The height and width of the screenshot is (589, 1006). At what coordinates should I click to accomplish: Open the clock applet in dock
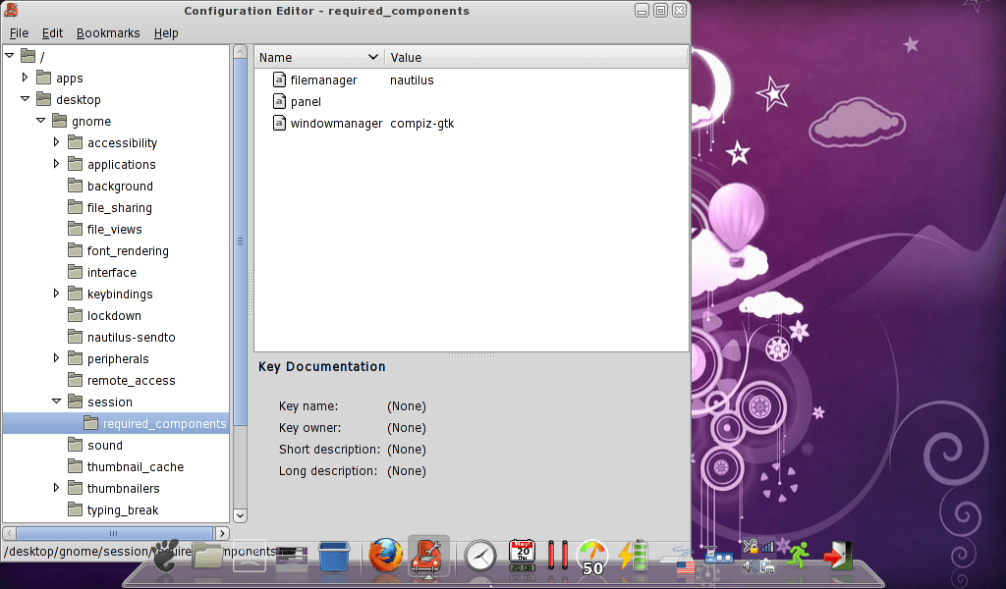(x=480, y=556)
